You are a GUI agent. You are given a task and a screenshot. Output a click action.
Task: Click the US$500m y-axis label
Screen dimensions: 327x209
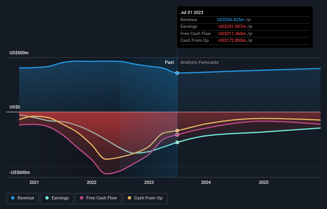pyautogui.click(x=19, y=53)
